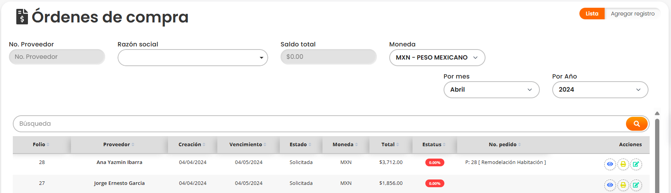Expand the Por mes dropdown

(x=491, y=90)
